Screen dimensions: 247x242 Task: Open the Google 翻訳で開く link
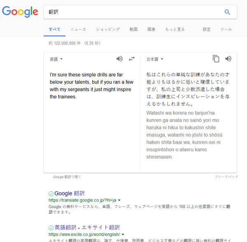click(67, 177)
